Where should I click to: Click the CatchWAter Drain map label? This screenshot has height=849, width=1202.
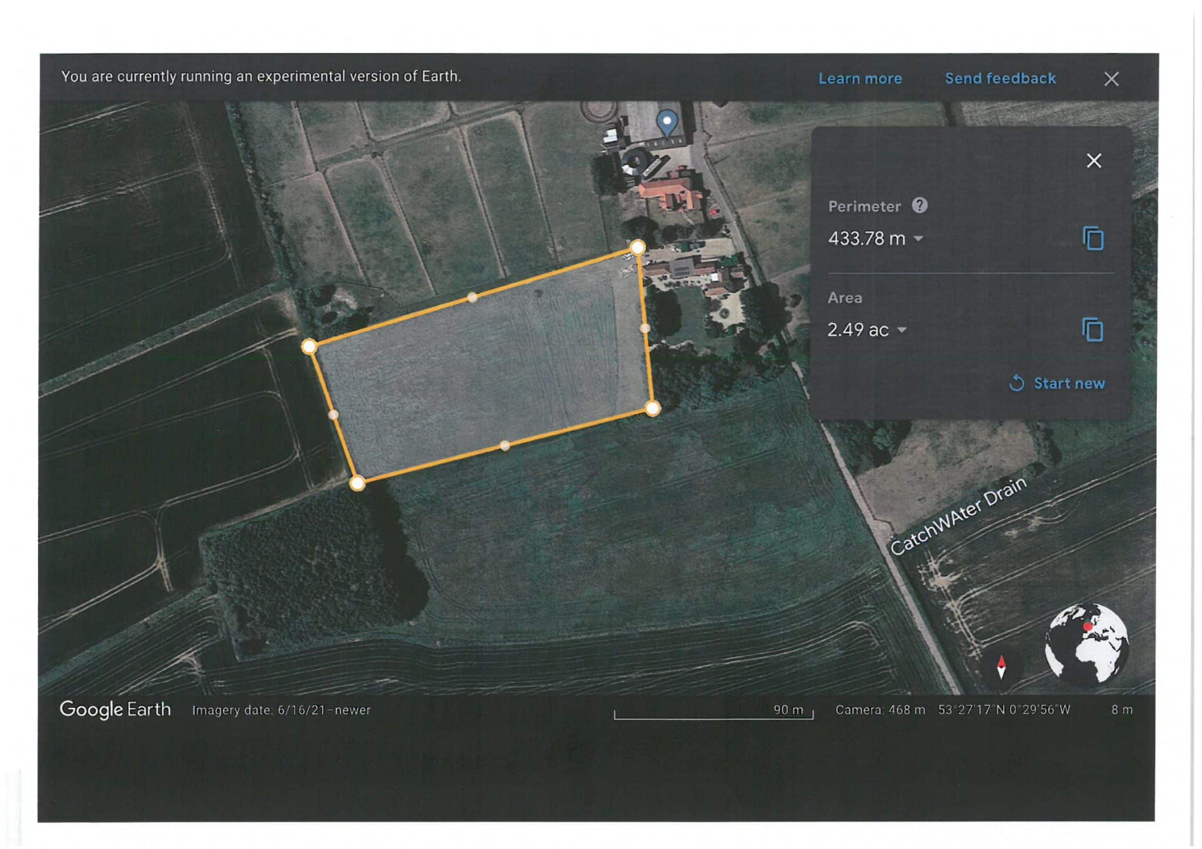[x=958, y=515]
